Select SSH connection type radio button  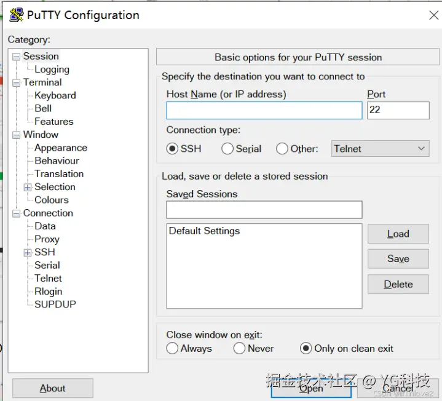(173, 149)
